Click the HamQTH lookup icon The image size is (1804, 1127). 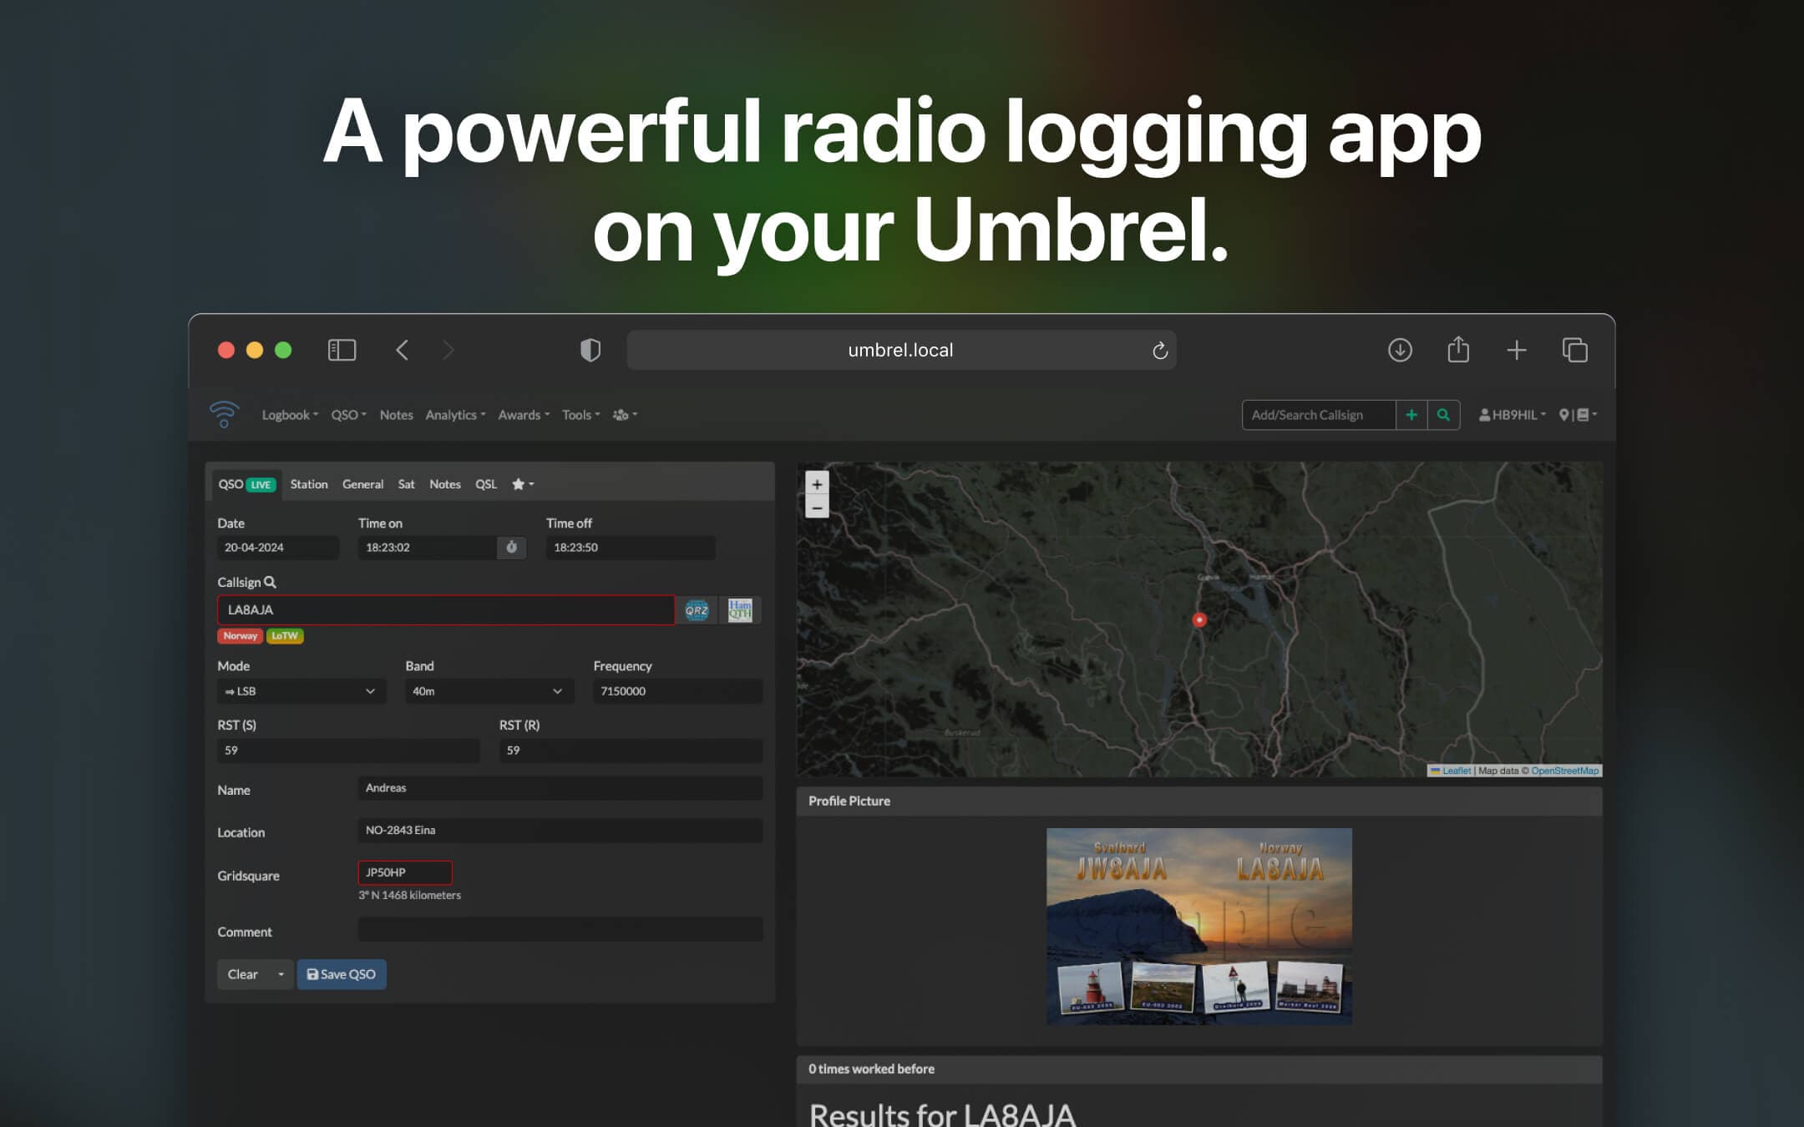click(740, 610)
